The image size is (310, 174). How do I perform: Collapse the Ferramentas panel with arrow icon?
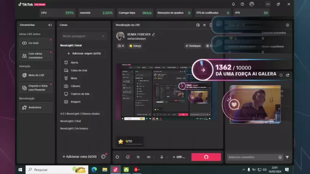[x=50, y=25]
